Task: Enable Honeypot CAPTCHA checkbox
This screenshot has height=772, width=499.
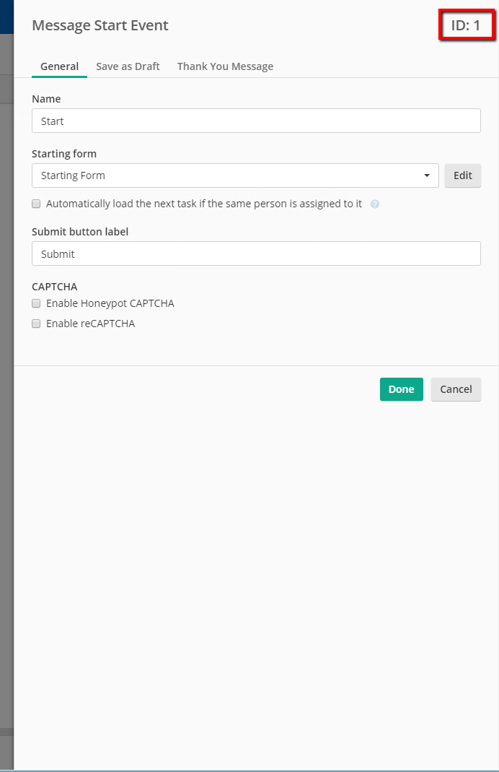Action: (x=36, y=303)
